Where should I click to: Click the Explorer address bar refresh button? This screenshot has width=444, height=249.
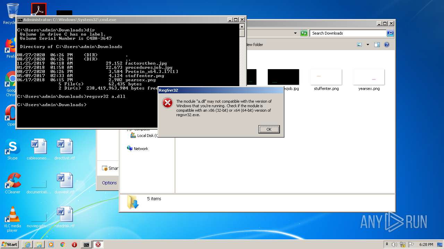pos(304,33)
